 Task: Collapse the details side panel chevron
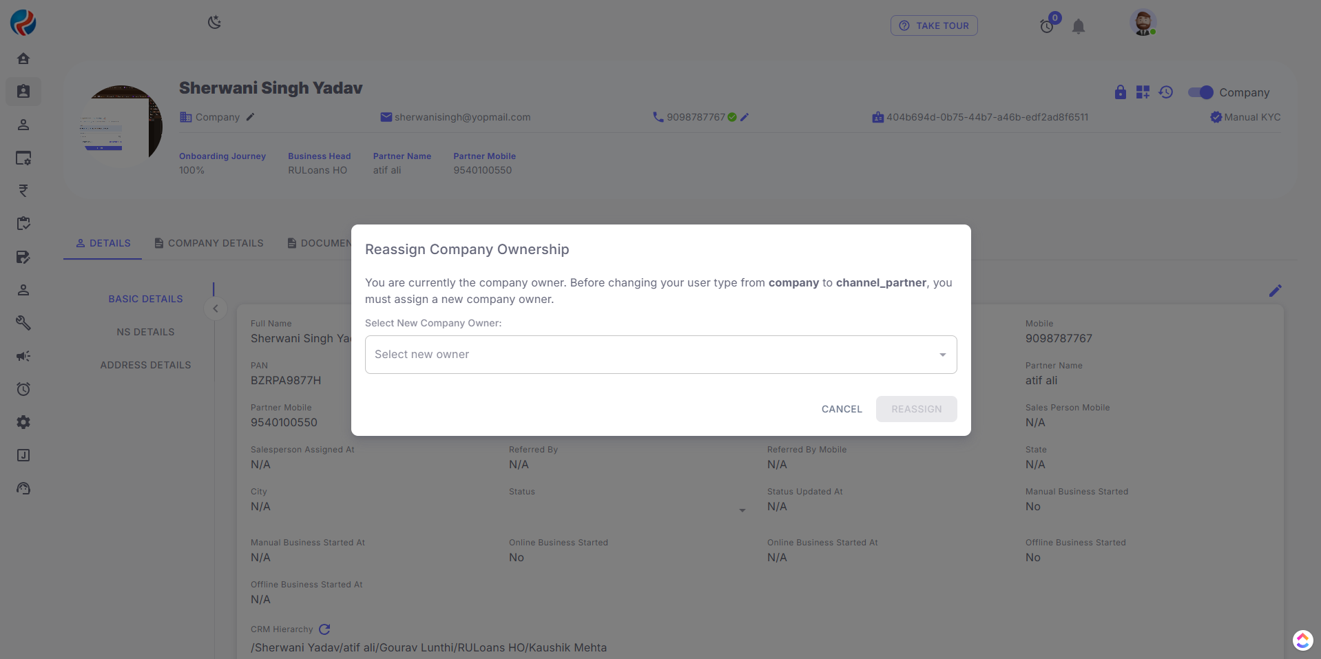[216, 308]
